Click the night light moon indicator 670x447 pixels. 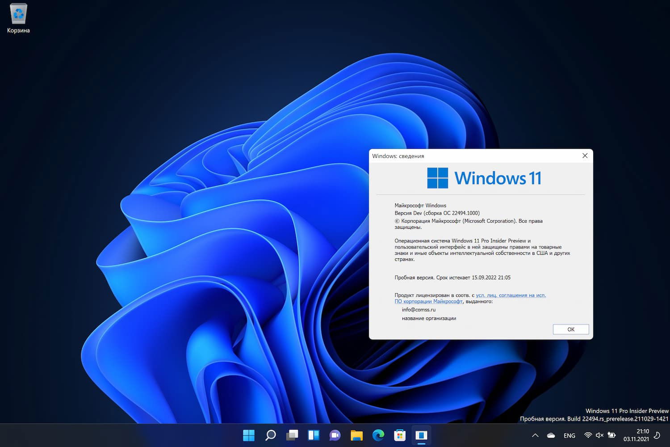[657, 435]
